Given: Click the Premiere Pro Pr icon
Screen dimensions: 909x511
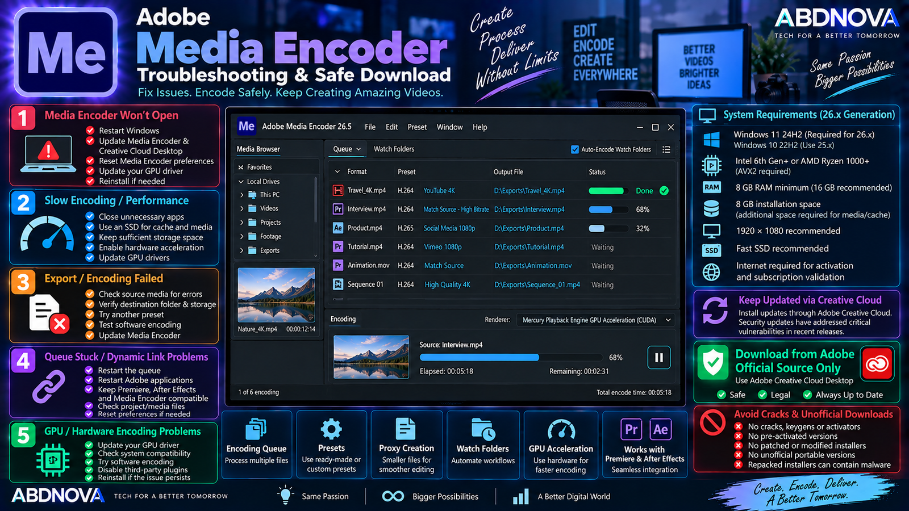Looking at the screenshot, I should tap(631, 429).
